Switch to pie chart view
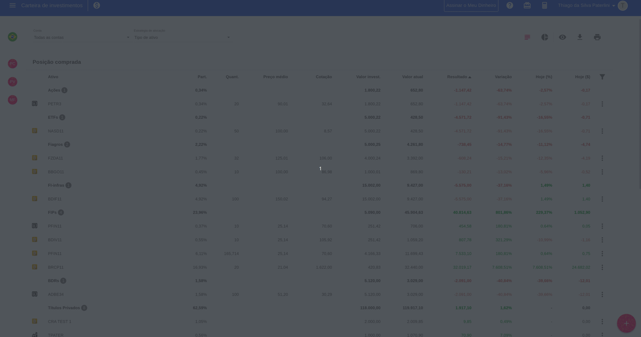 point(545,37)
